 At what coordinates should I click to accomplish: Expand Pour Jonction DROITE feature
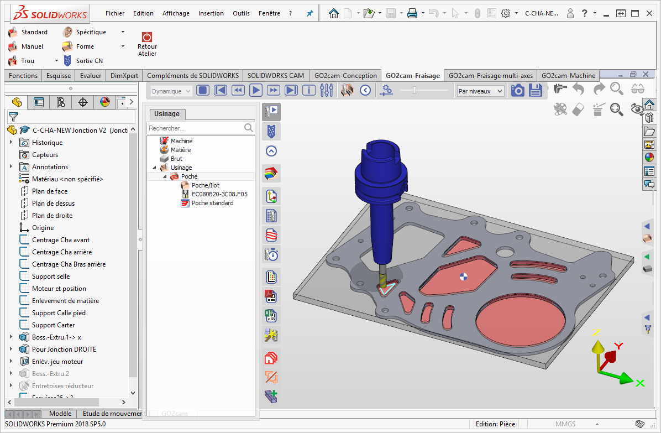click(11, 349)
